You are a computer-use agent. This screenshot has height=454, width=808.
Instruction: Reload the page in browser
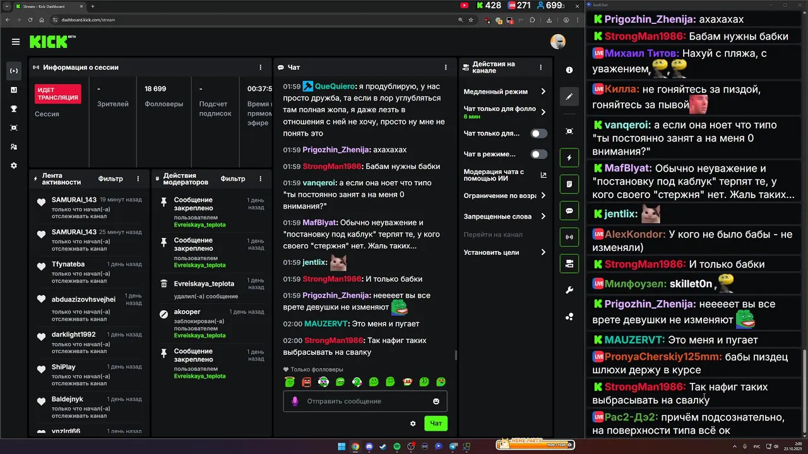(29, 20)
